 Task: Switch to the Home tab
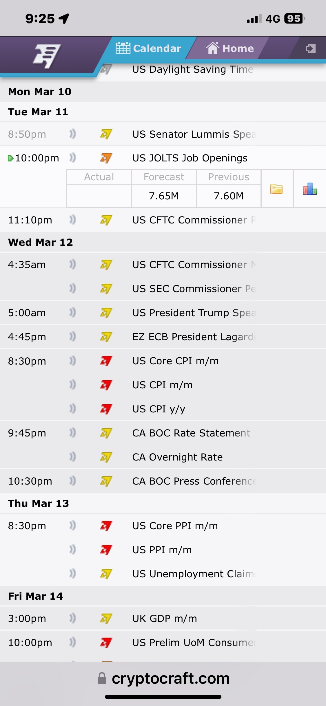coord(230,48)
